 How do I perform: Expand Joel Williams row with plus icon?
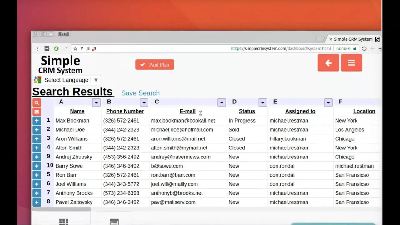pyautogui.click(x=37, y=184)
